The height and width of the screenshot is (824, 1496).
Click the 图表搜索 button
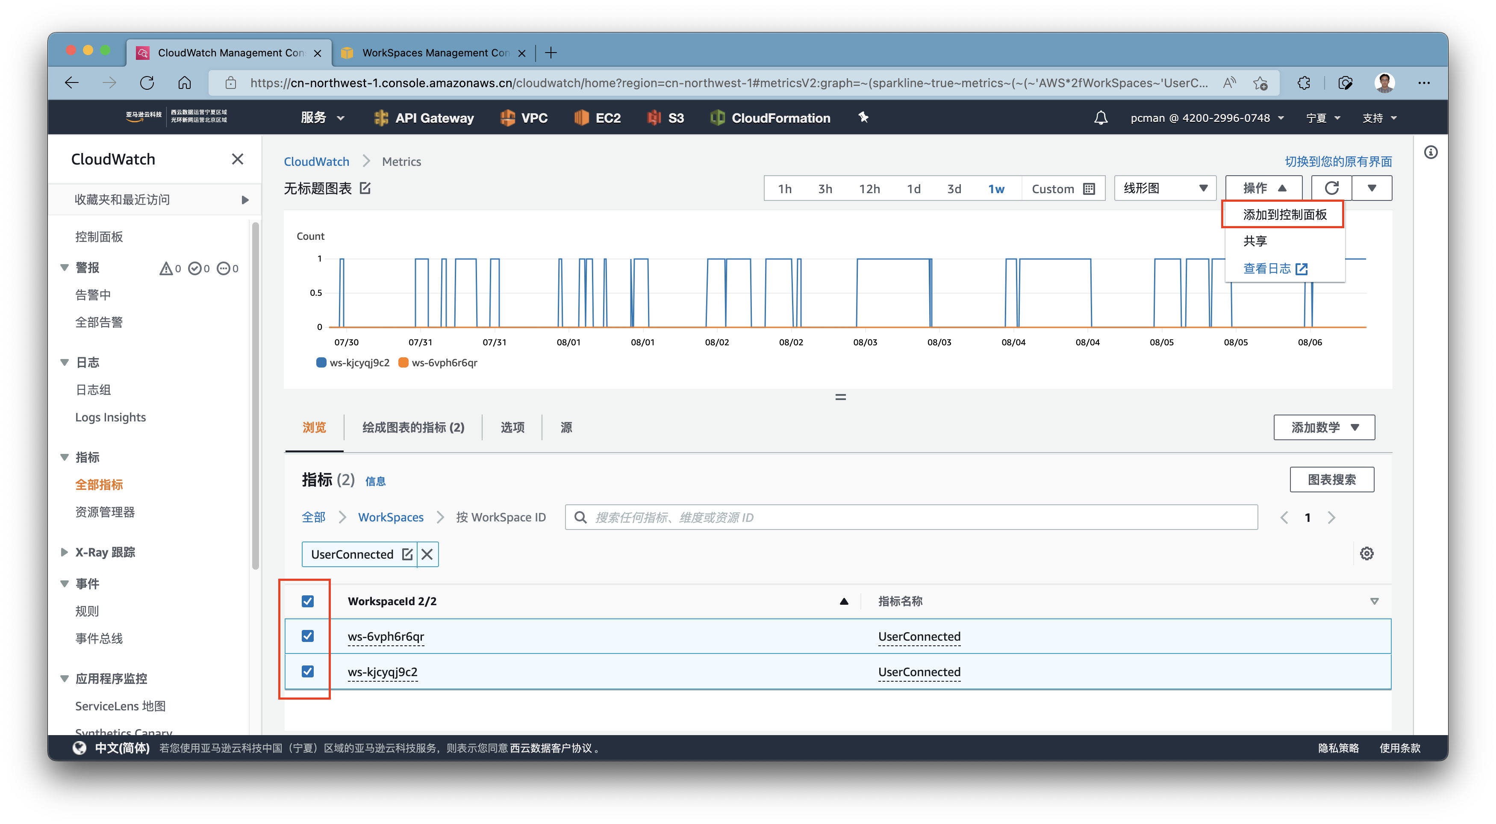click(x=1331, y=480)
